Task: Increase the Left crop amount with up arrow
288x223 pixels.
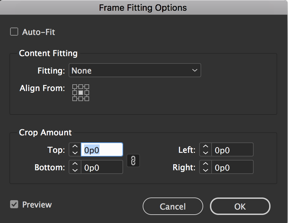Action: click(206, 147)
